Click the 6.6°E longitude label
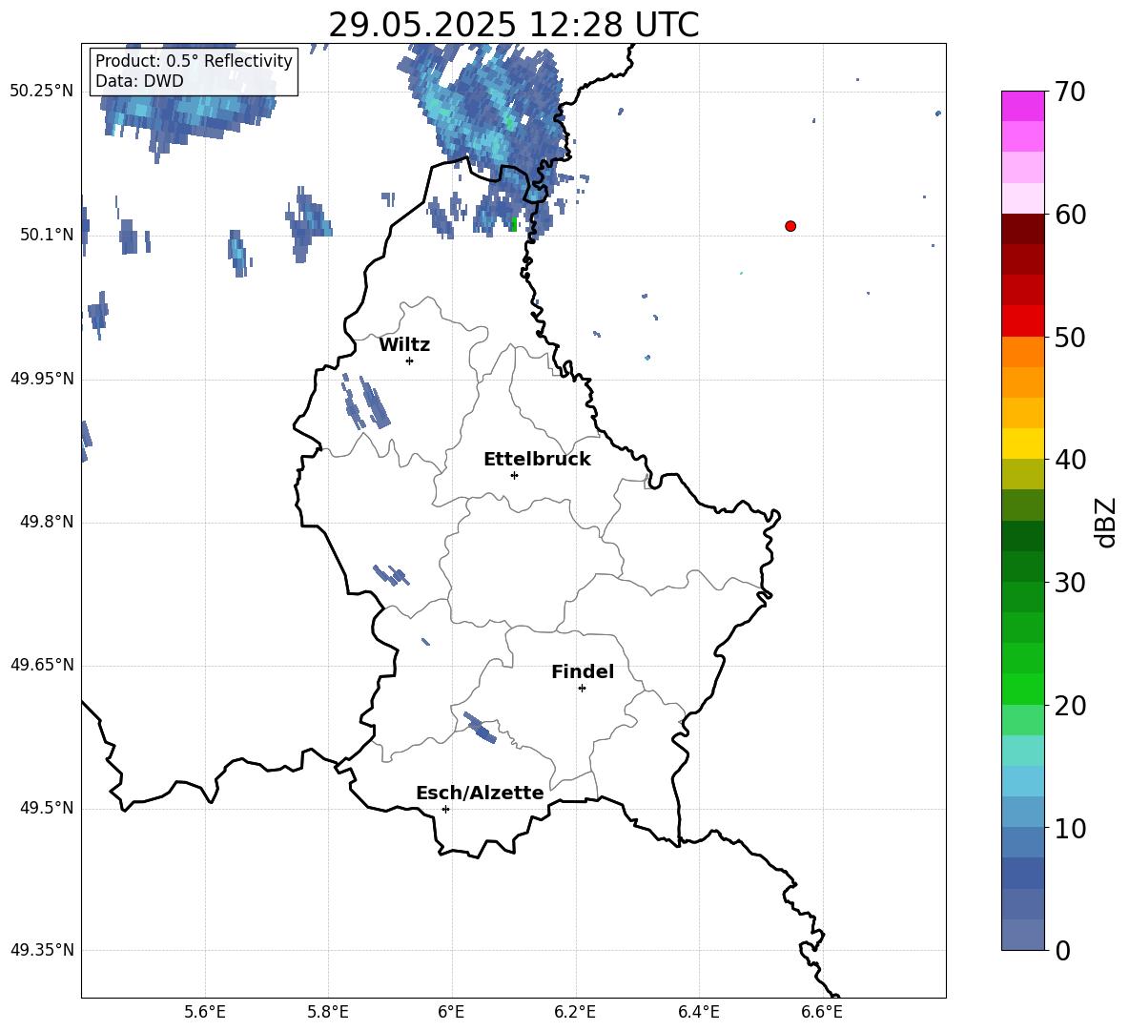 tap(822, 1012)
